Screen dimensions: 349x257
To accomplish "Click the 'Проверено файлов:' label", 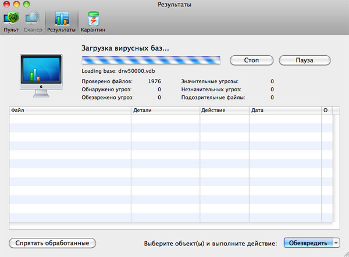I will 107,81.
